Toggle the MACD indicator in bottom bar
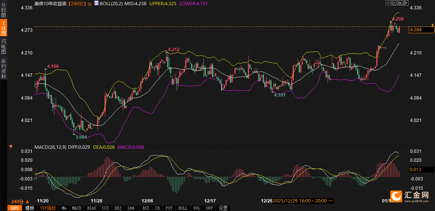Image resolution: width=435 pixels, height=211 pixels. pyautogui.click(x=77, y=208)
